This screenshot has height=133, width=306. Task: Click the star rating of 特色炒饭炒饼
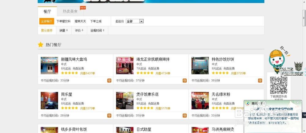coord(220,73)
